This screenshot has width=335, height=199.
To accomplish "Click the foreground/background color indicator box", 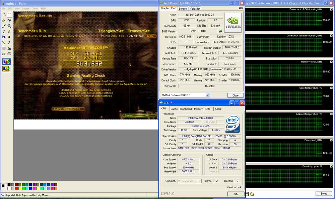I will click(4, 186).
